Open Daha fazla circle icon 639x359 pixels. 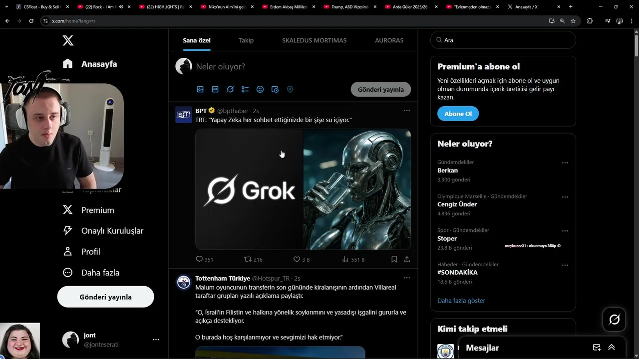(x=68, y=272)
